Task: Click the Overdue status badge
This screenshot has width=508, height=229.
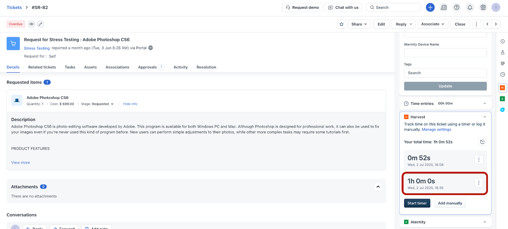Action: 16,24
